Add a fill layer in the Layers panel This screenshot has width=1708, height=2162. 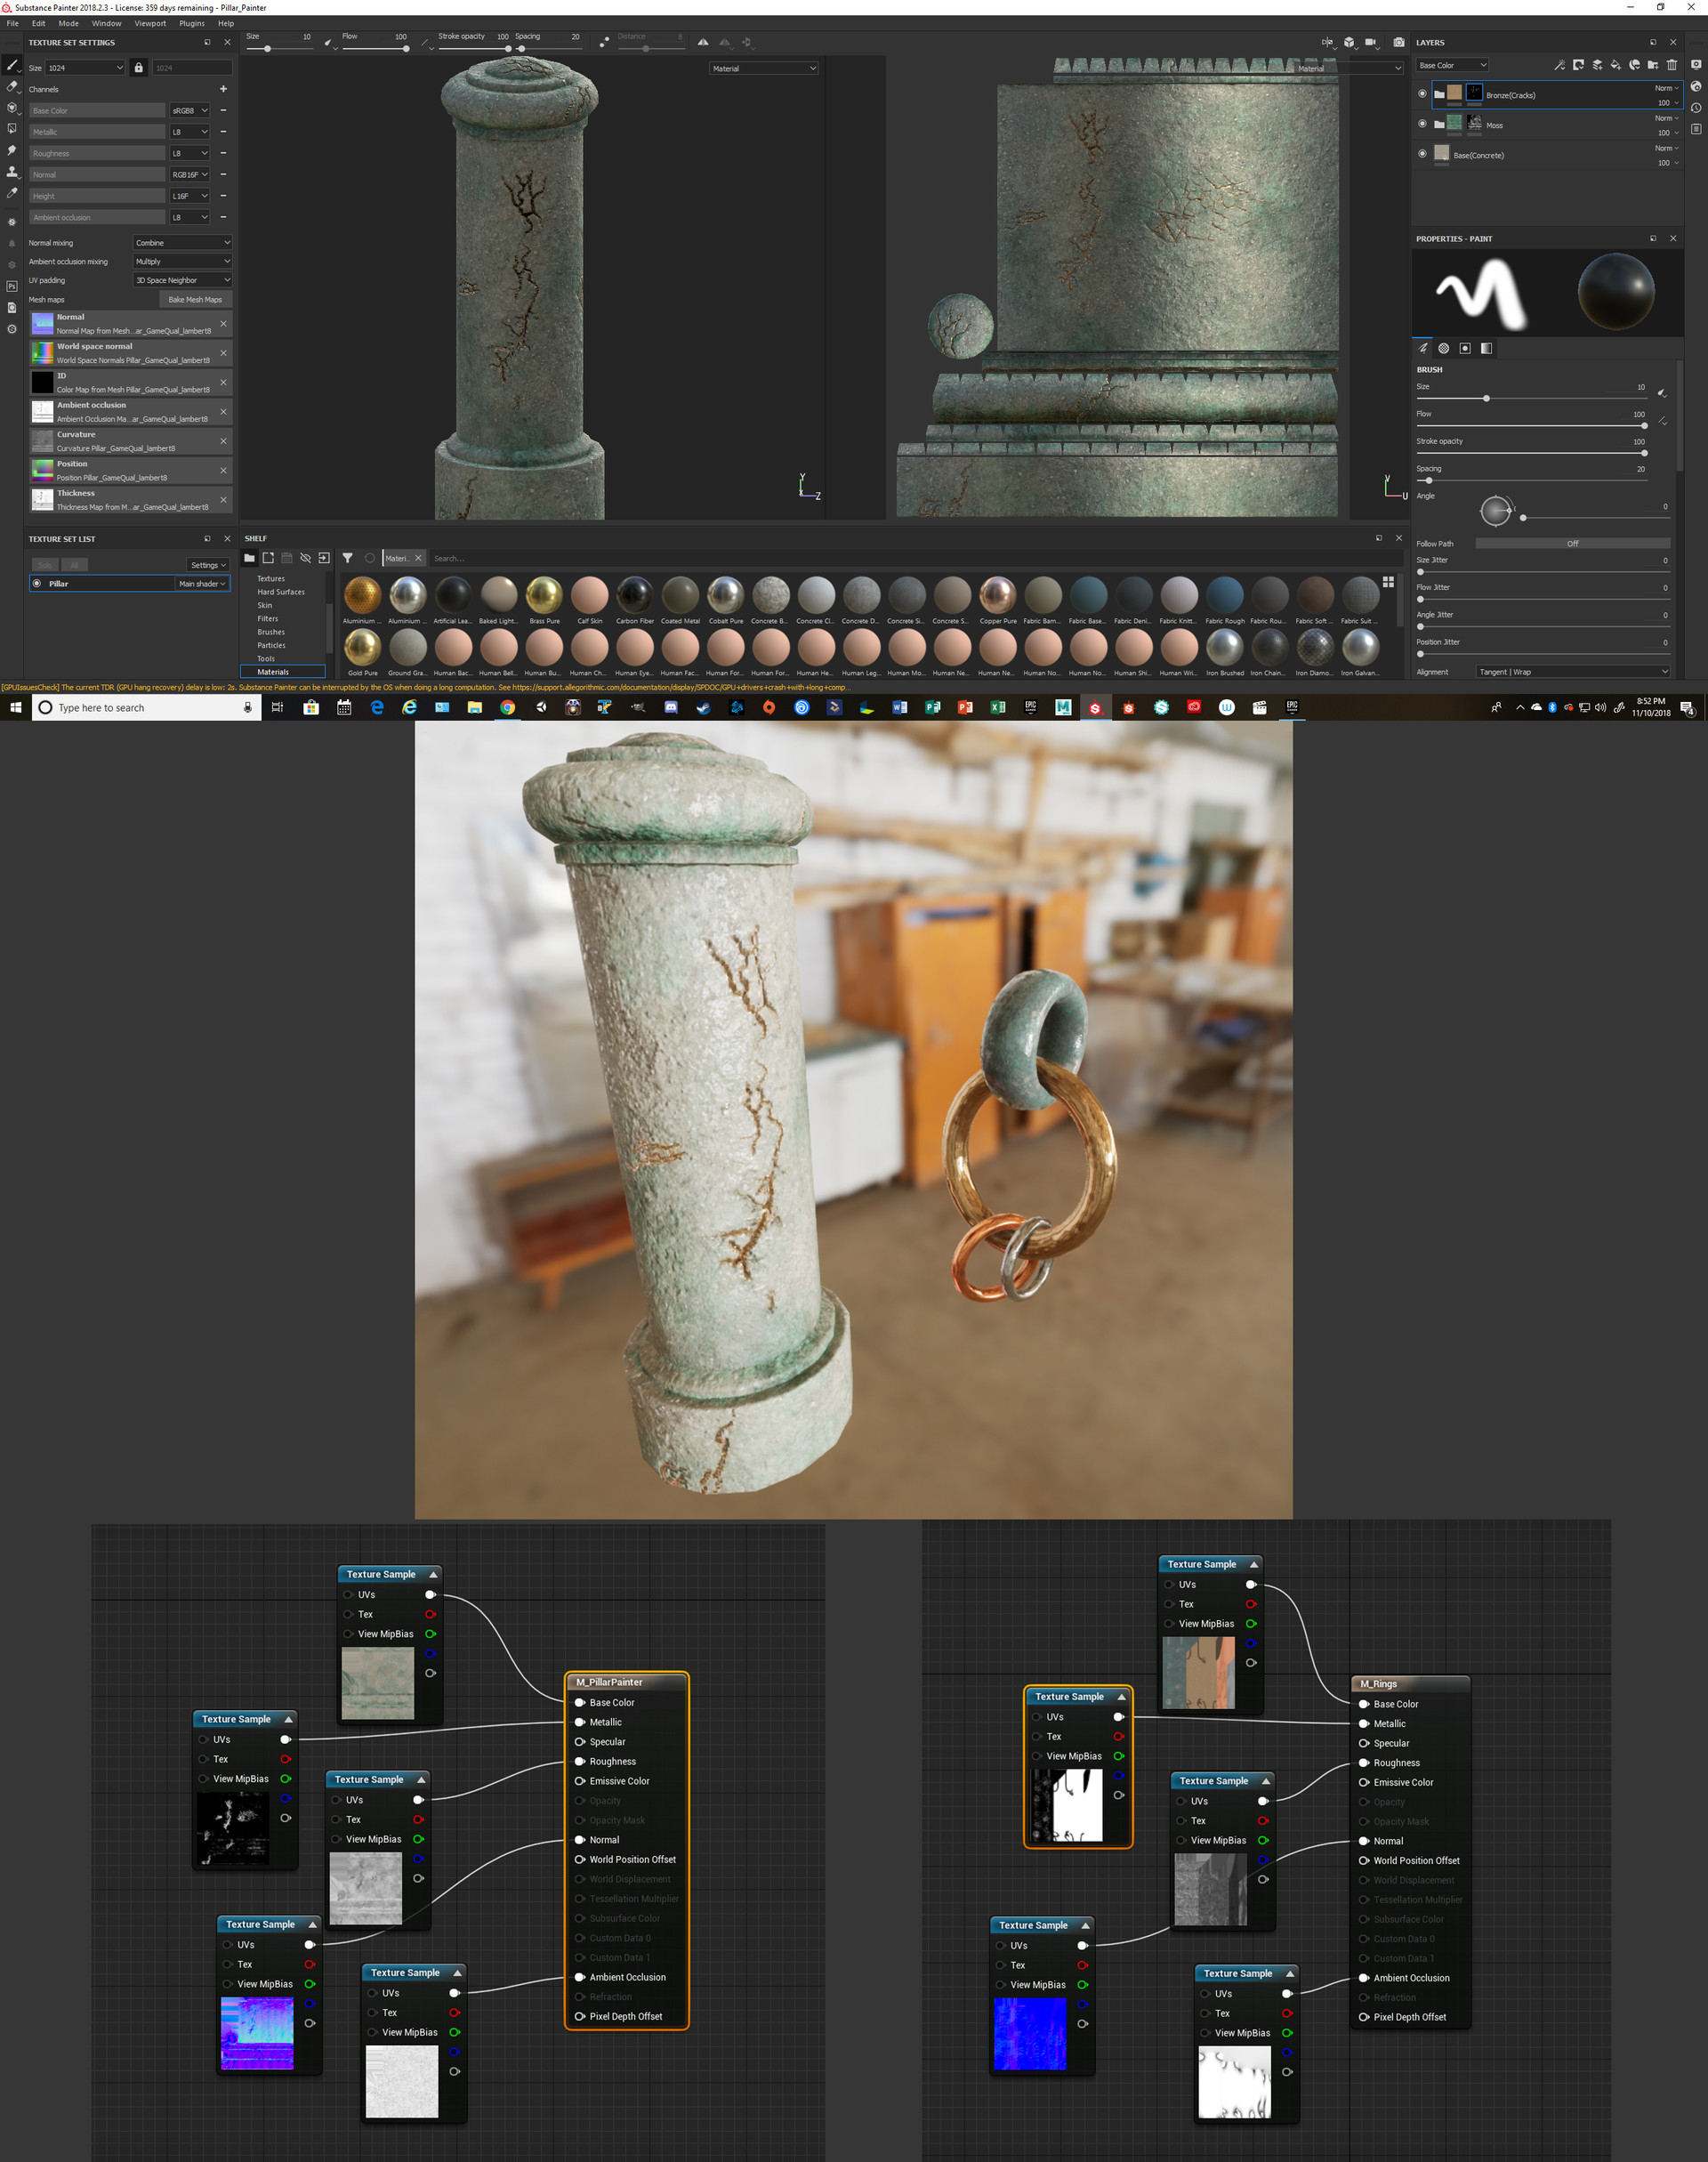1617,67
